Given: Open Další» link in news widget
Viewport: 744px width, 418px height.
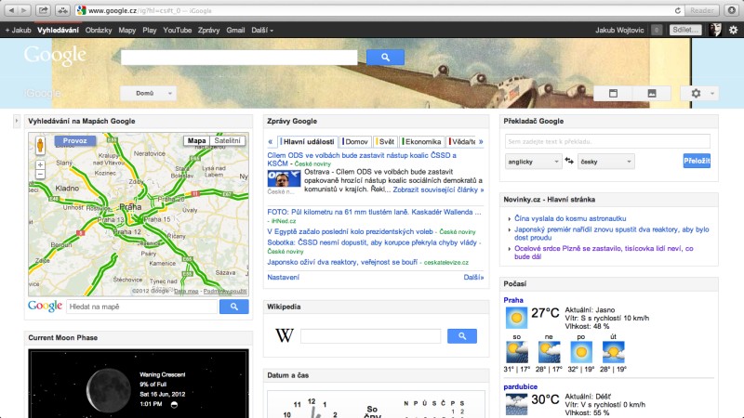Looking at the screenshot, I should [x=473, y=277].
